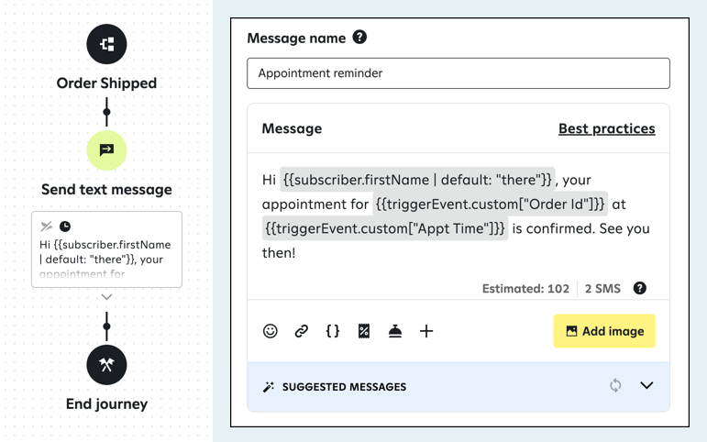Expand the Suggested Messages section
The width and height of the screenshot is (707, 442).
646,386
